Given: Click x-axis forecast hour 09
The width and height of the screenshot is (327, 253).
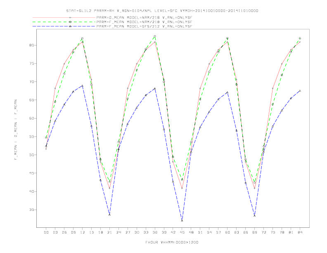Looking at the screenshot, I should (73, 232).
